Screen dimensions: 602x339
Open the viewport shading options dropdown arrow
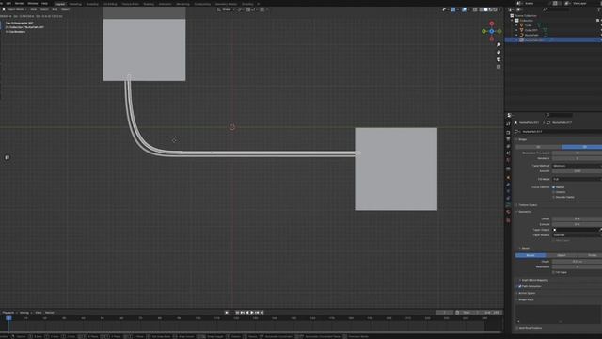499,9
